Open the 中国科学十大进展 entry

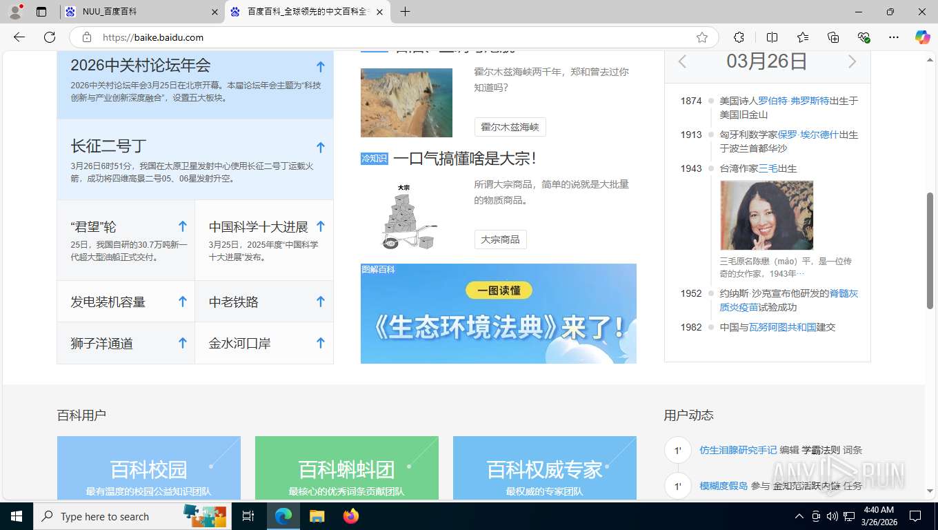[259, 226]
